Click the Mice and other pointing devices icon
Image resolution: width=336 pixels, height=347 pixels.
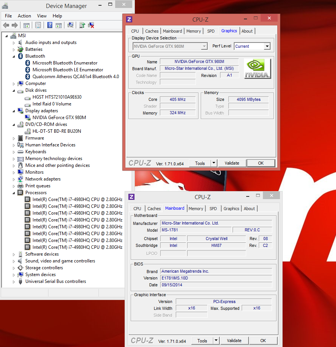pos(20,165)
